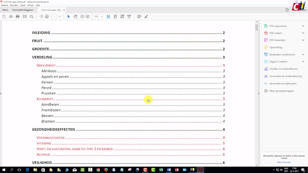The height and width of the screenshot is (173, 308).
Task: Open the Bewerken menu
Action: [x=14, y=5]
